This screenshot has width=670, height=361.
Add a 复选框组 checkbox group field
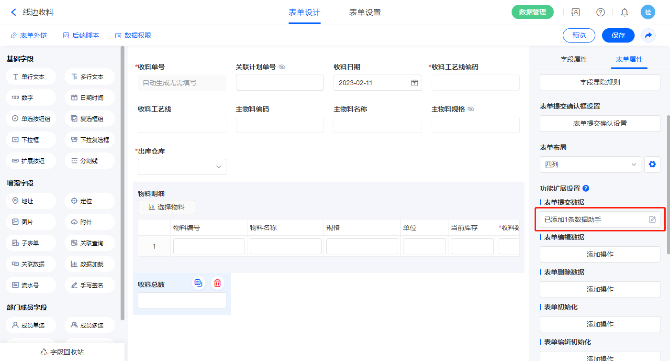click(89, 119)
